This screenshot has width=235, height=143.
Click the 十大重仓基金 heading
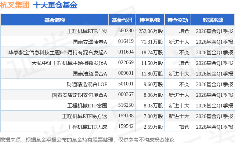point(55,5)
